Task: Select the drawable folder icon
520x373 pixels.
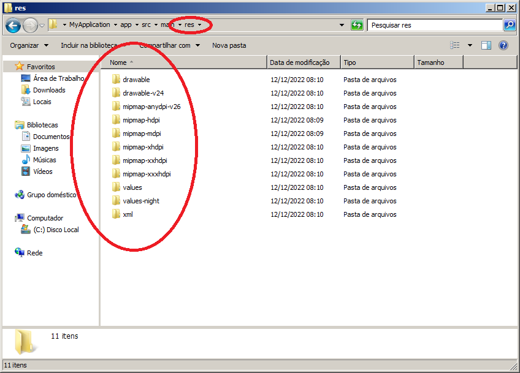Action: click(x=116, y=80)
